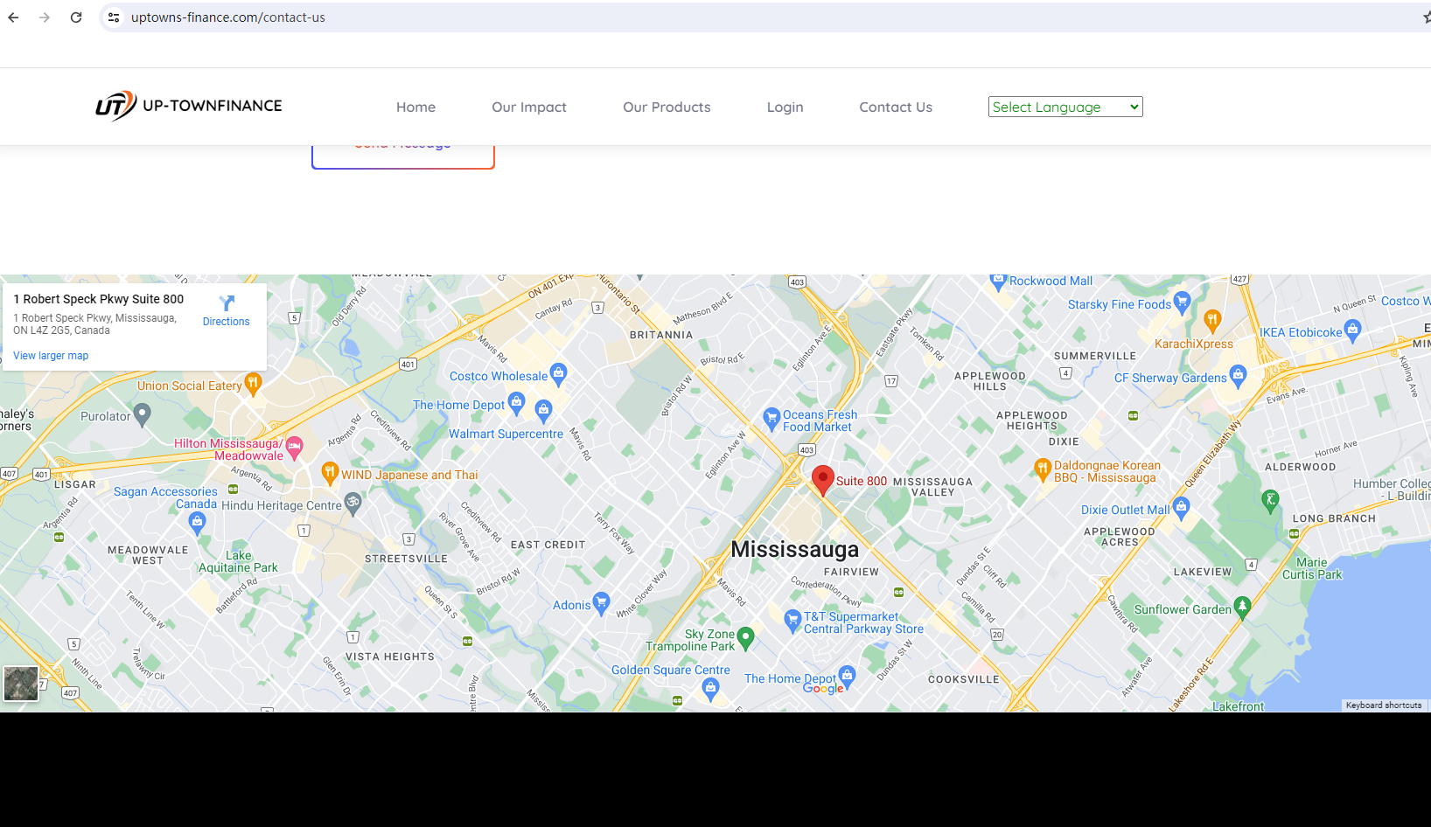The image size is (1431, 827).
Task: Select the Costco Wholesale shopping marker
Action: pyautogui.click(x=559, y=375)
